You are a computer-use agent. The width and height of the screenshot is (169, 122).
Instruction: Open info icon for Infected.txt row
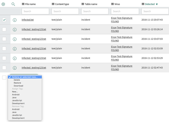[x=15, y=20]
